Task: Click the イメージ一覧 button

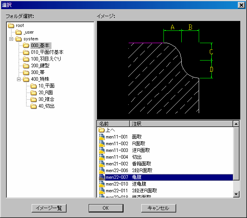Action: point(49,208)
